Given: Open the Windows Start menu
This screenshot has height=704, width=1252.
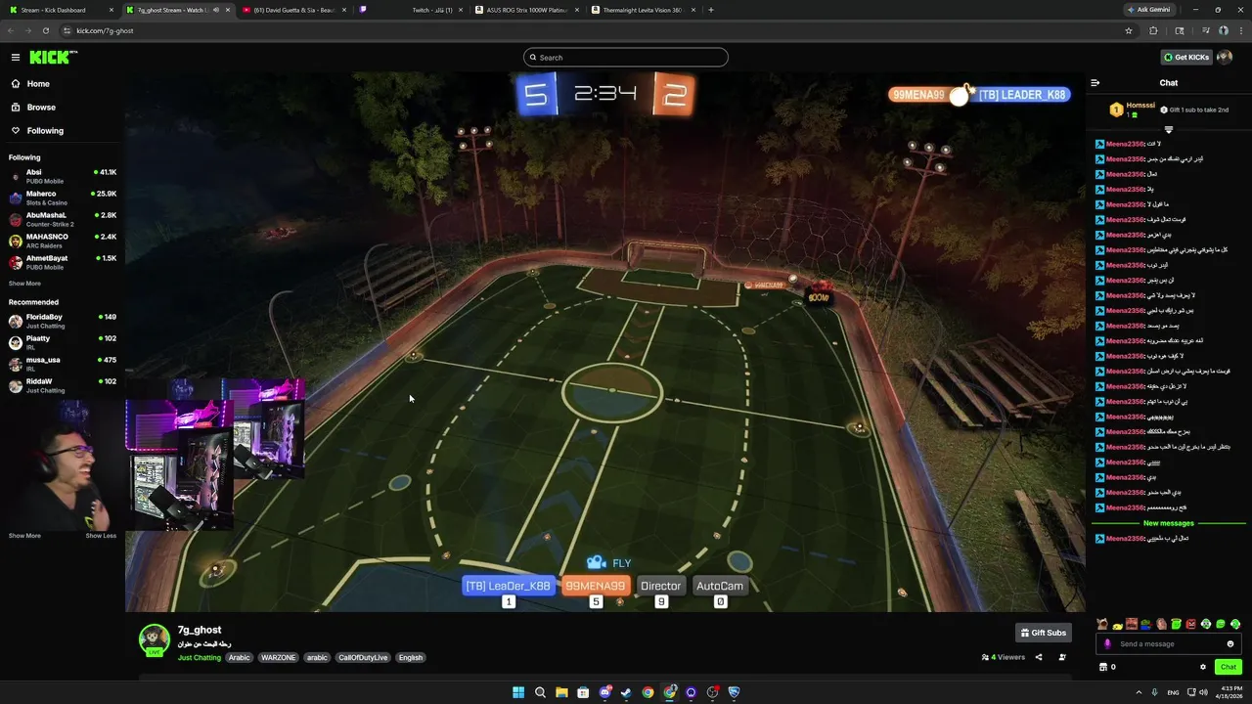Looking at the screenshot, I should tap(518, 692).
